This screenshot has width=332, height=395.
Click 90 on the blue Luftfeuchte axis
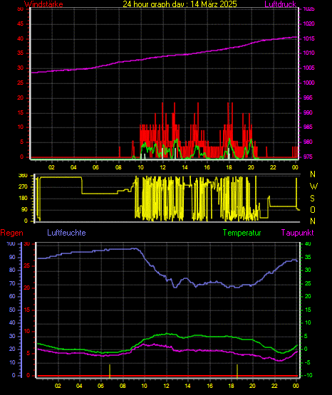tap(12, 257)
